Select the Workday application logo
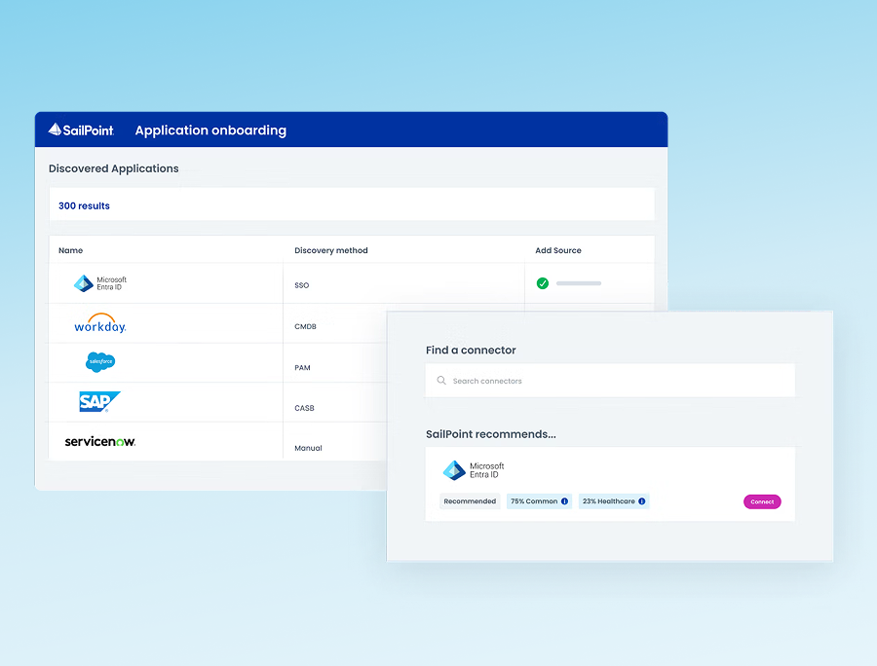The height and width of the screenshot is (666, 877). point(100,323)
